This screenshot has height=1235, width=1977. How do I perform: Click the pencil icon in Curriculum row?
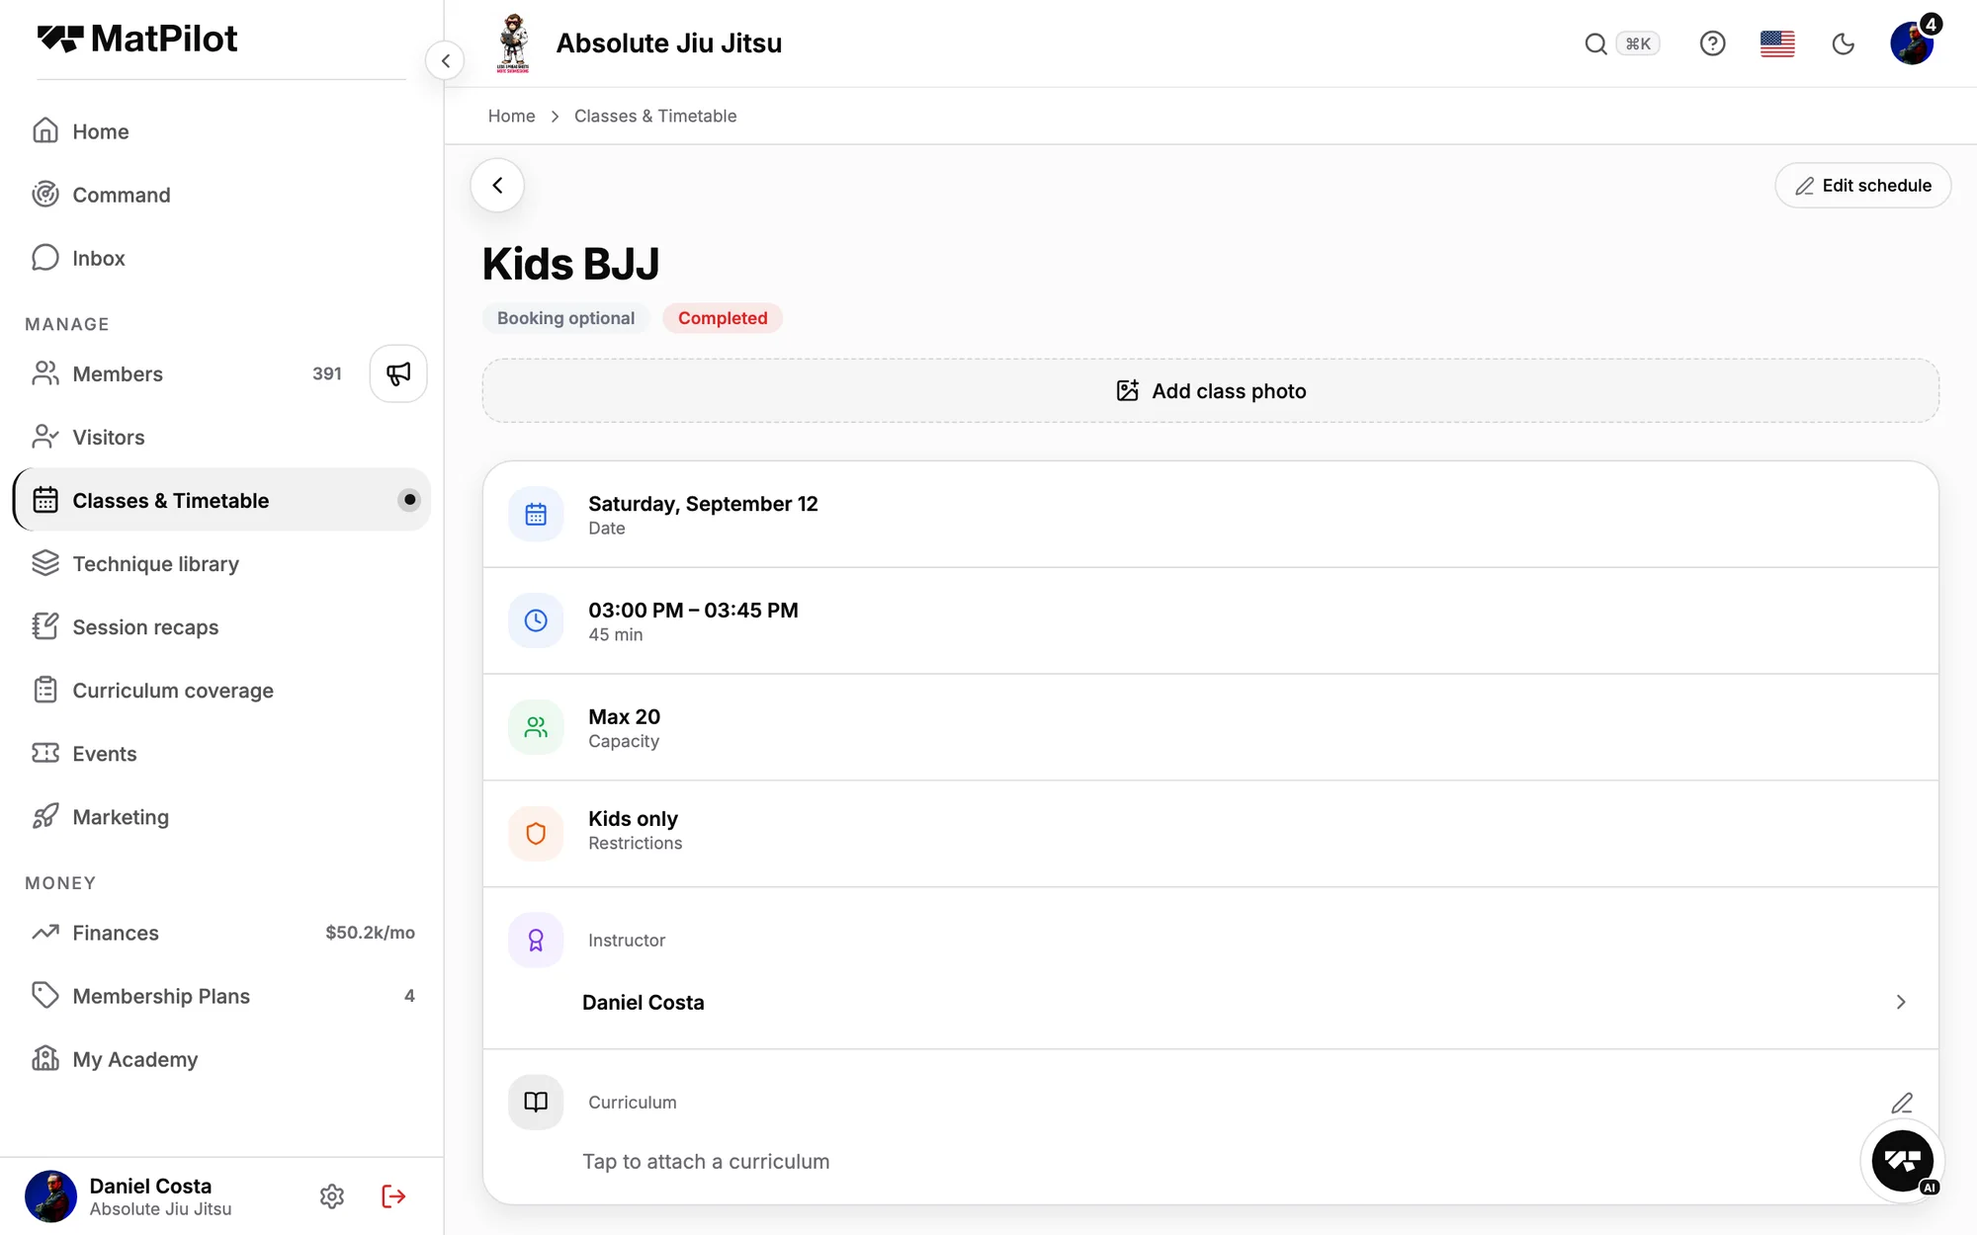(1902, 1103)
